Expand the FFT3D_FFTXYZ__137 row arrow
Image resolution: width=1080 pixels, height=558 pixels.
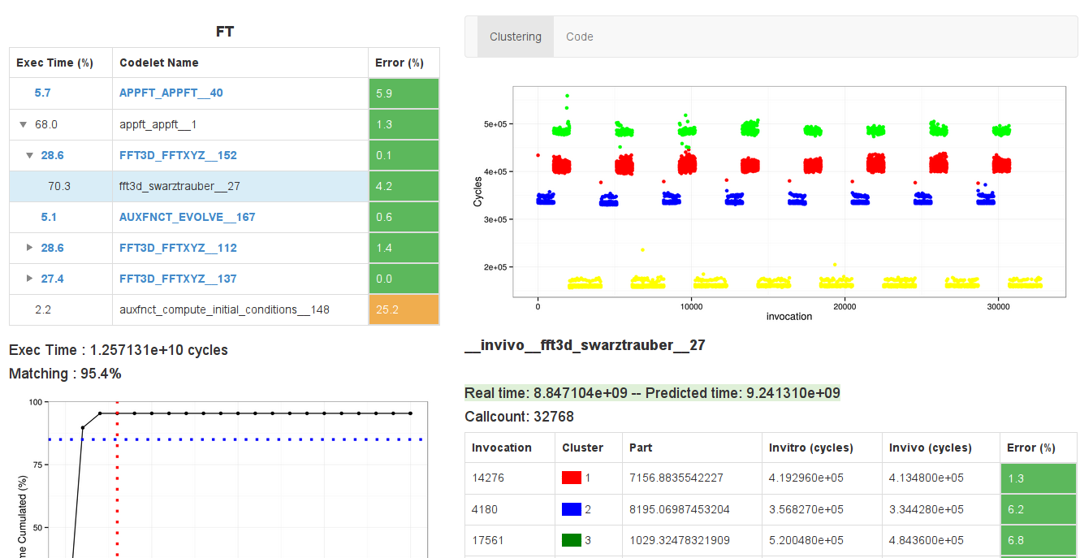click(30, 279)
